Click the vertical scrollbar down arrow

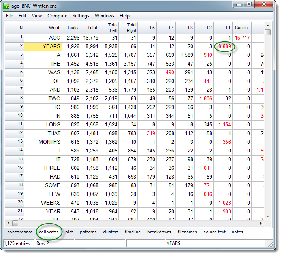268,216
